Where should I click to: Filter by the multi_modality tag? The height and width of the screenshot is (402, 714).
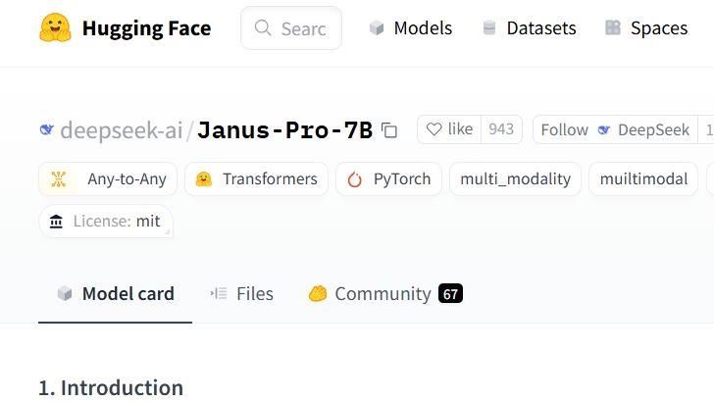(515, 179)
